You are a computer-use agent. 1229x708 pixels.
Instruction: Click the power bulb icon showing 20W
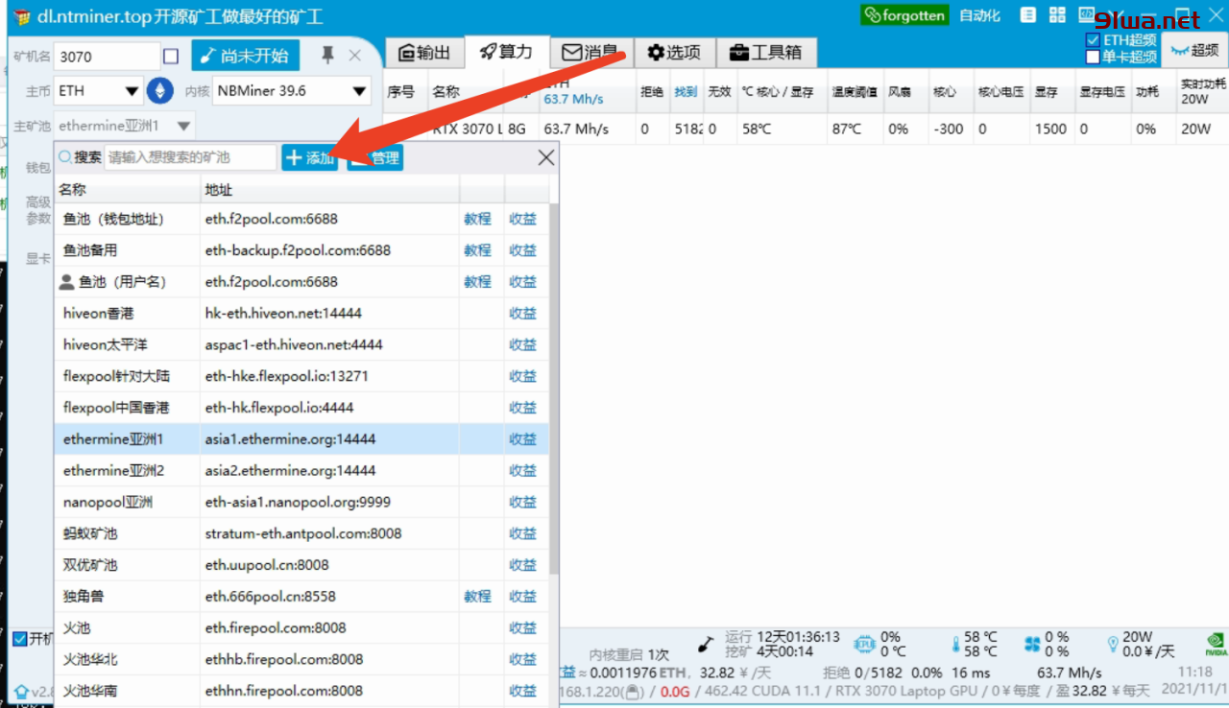tap(1113, 644)
